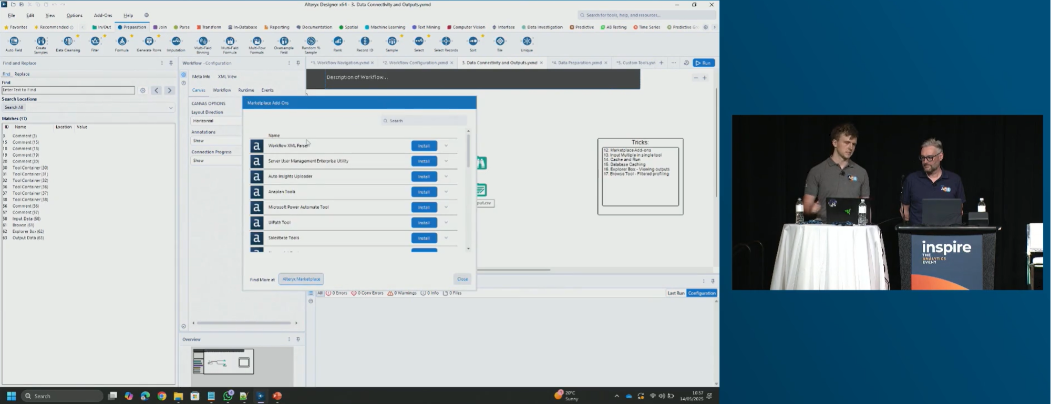1051x404 pixels.
Task: Open Layout Direction dropdown set to Horizontal
Action: [x=216, y=121]
